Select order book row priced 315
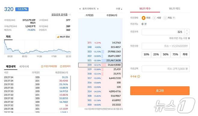The image size is (198, 116). tap(101, 87)
